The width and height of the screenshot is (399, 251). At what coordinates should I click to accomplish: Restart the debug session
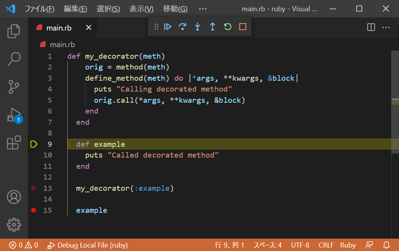227,27
